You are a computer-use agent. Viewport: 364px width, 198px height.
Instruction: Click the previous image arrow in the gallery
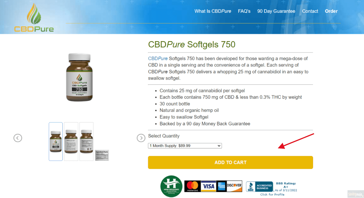tap(18, 138)
